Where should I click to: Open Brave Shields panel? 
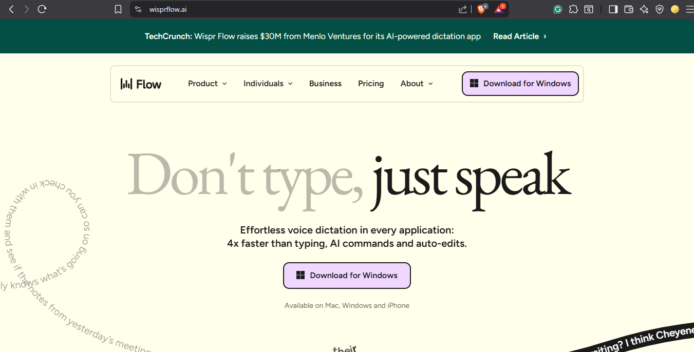coord(482,9)
